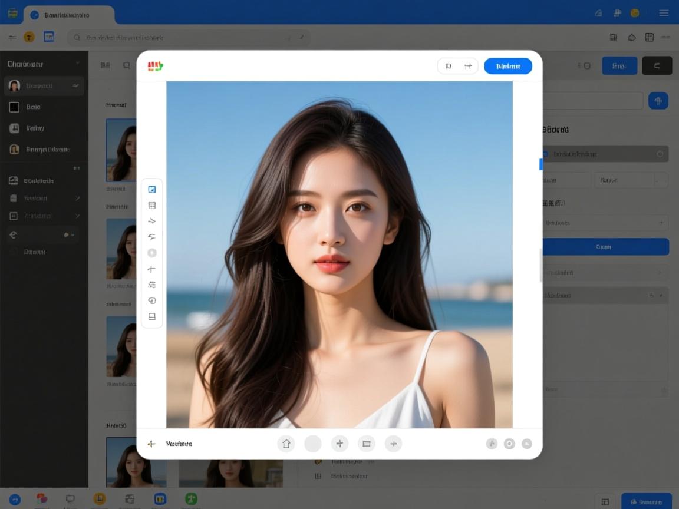Image resolution: width=679 pixels, height=509 pixels.
Task: Click the home icon in the bottom toolbar
Action: click(x=286, y=444)
